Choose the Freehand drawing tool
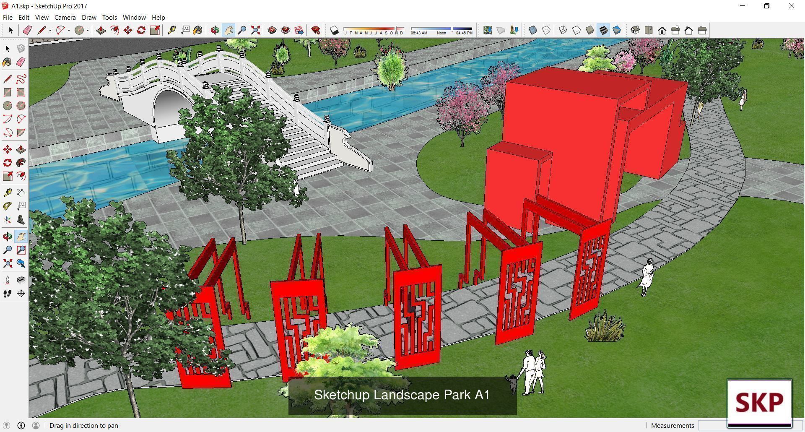This screenshot has width=805, height=432. pyautogui.click(x=21, y=79)
